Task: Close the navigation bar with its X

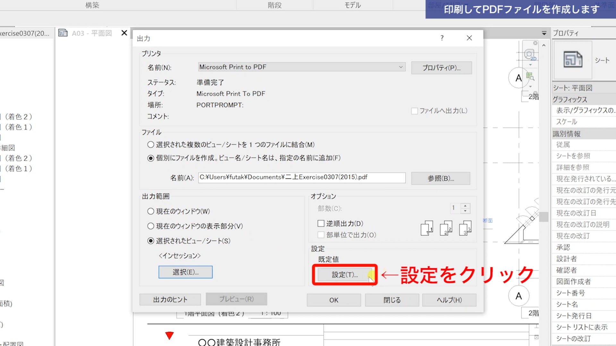Action: [535, 43]
